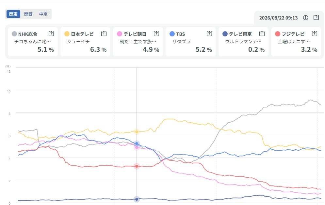
Task: Click the share icon next to info
Action: 316,17
